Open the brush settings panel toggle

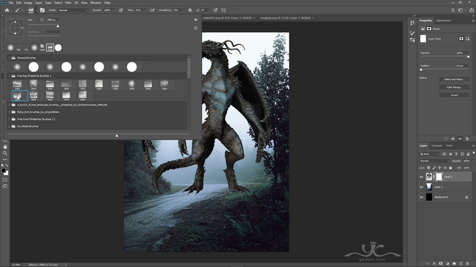42,10
